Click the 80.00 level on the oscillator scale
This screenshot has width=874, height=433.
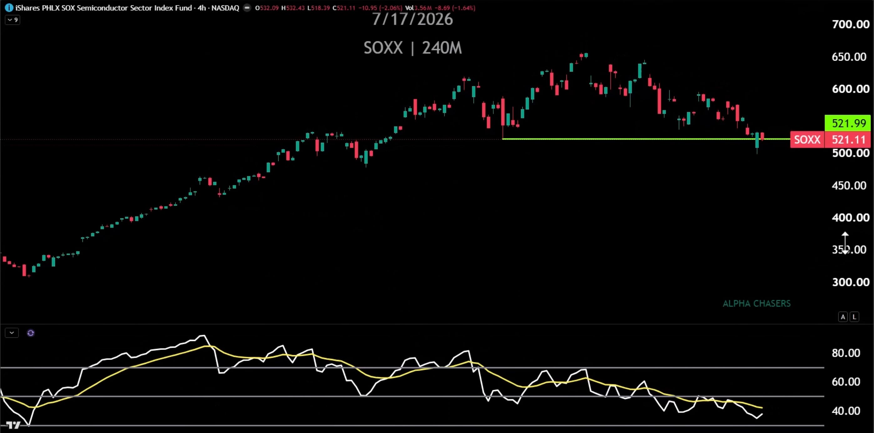tap(846, 353)
